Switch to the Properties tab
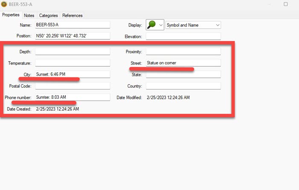The image size is (299, 190). (11, 15)
